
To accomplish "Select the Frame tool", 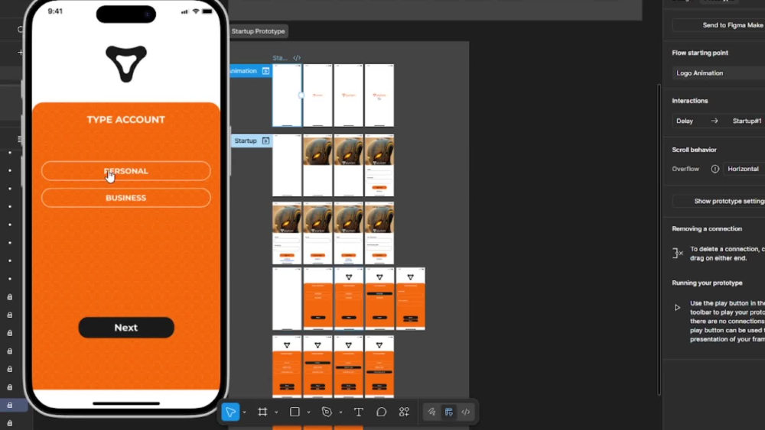I will click(262, 412).
